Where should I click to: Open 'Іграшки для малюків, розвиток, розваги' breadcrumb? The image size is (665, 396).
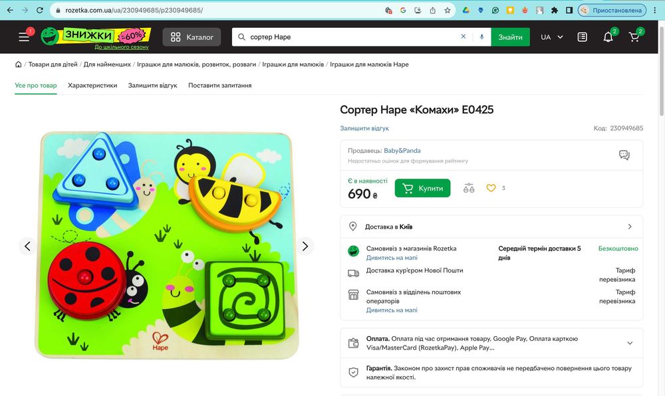pyautogui.click(x=196, y=64)
